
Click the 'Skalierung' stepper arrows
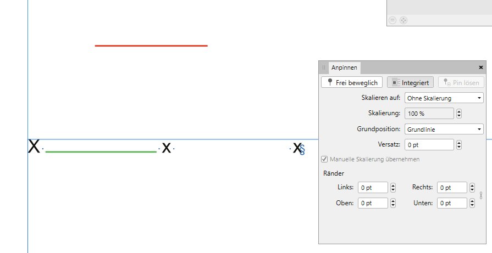coord(459,114)
